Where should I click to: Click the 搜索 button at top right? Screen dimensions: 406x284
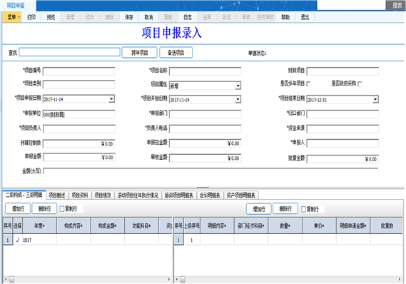click(x=397, y=5)
